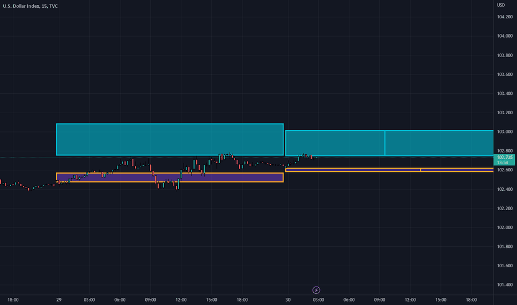Select the thin orange rectangle near 102.600
Screen dimensions: 517x305
[389, 170]
